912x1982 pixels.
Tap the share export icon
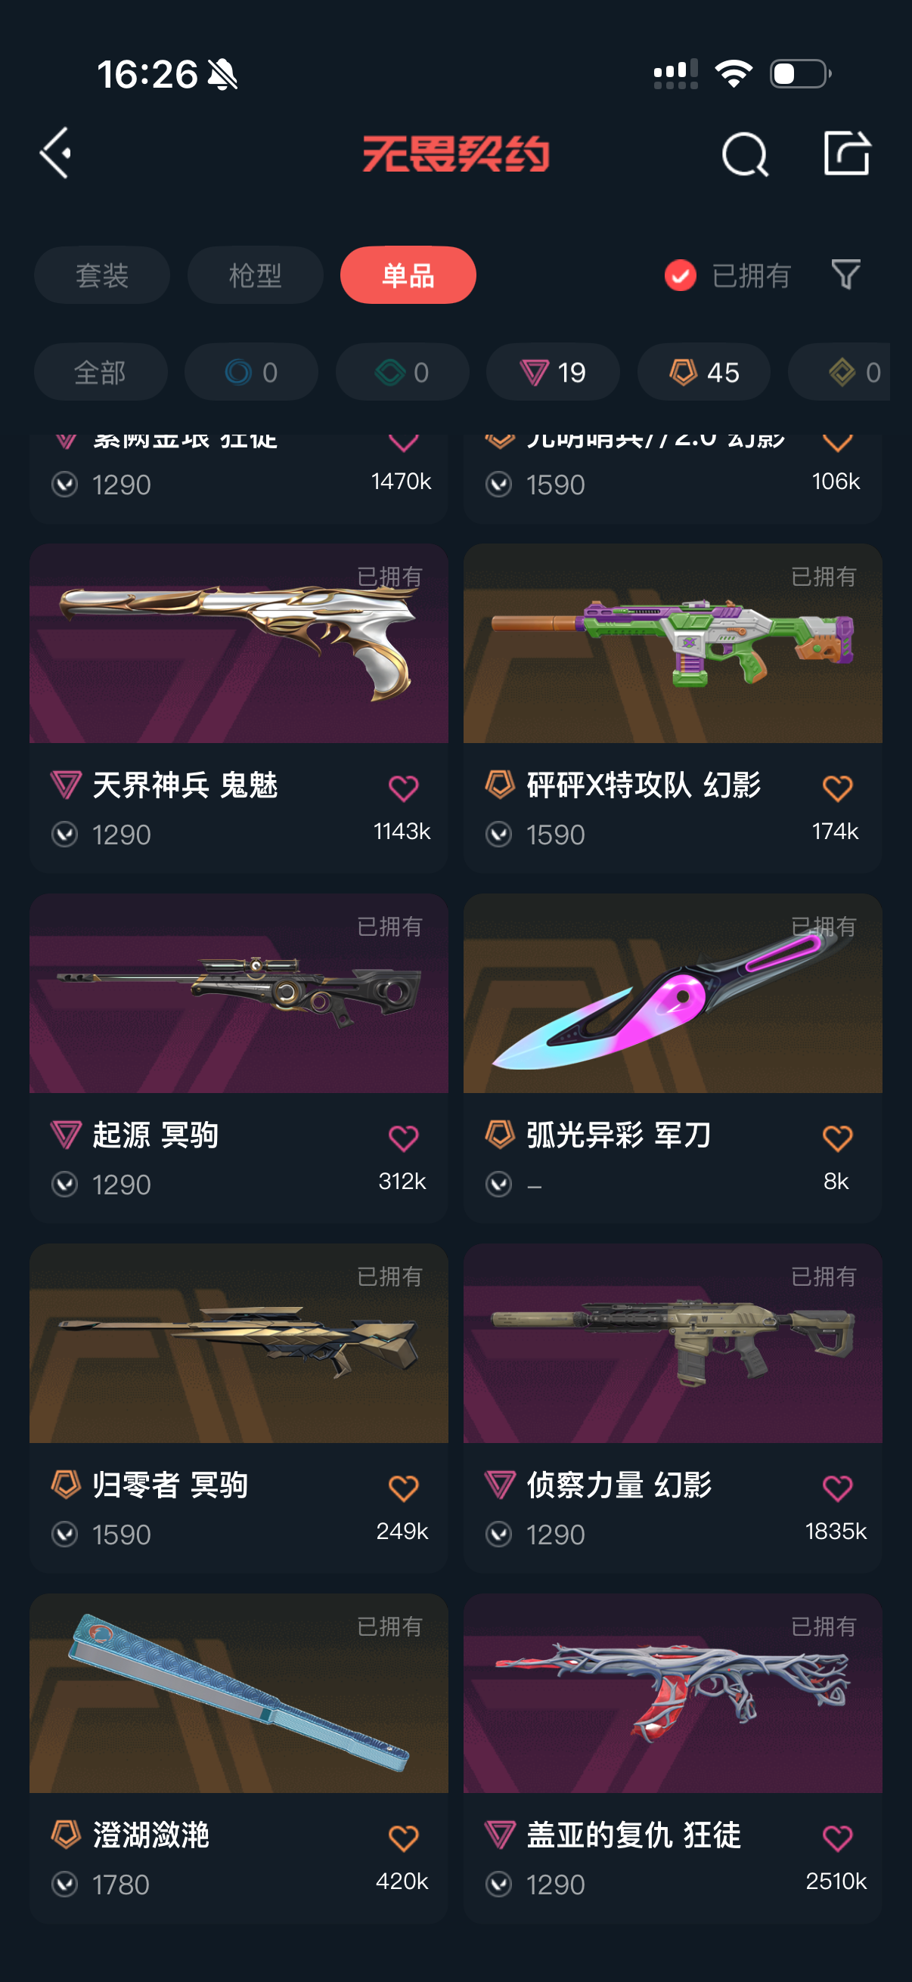pyautogui.click(x=846, y=153)
